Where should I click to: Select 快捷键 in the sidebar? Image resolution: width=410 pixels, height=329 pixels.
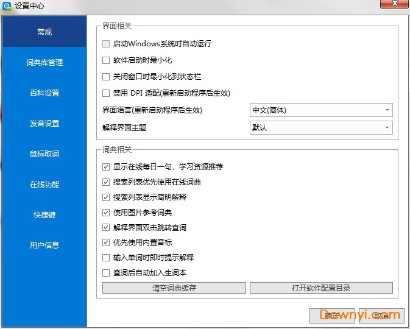pos(44,214)
